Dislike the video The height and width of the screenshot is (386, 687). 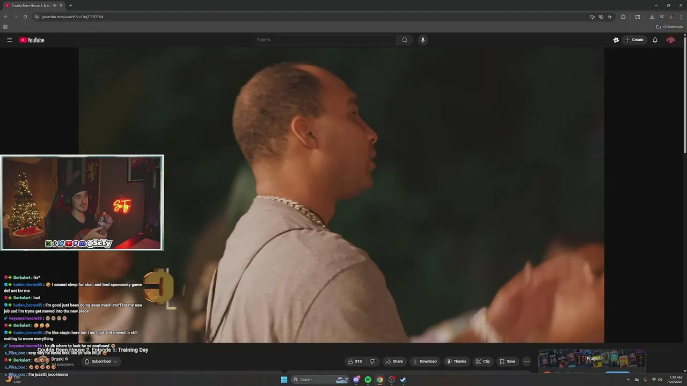(x=372, y=361)
